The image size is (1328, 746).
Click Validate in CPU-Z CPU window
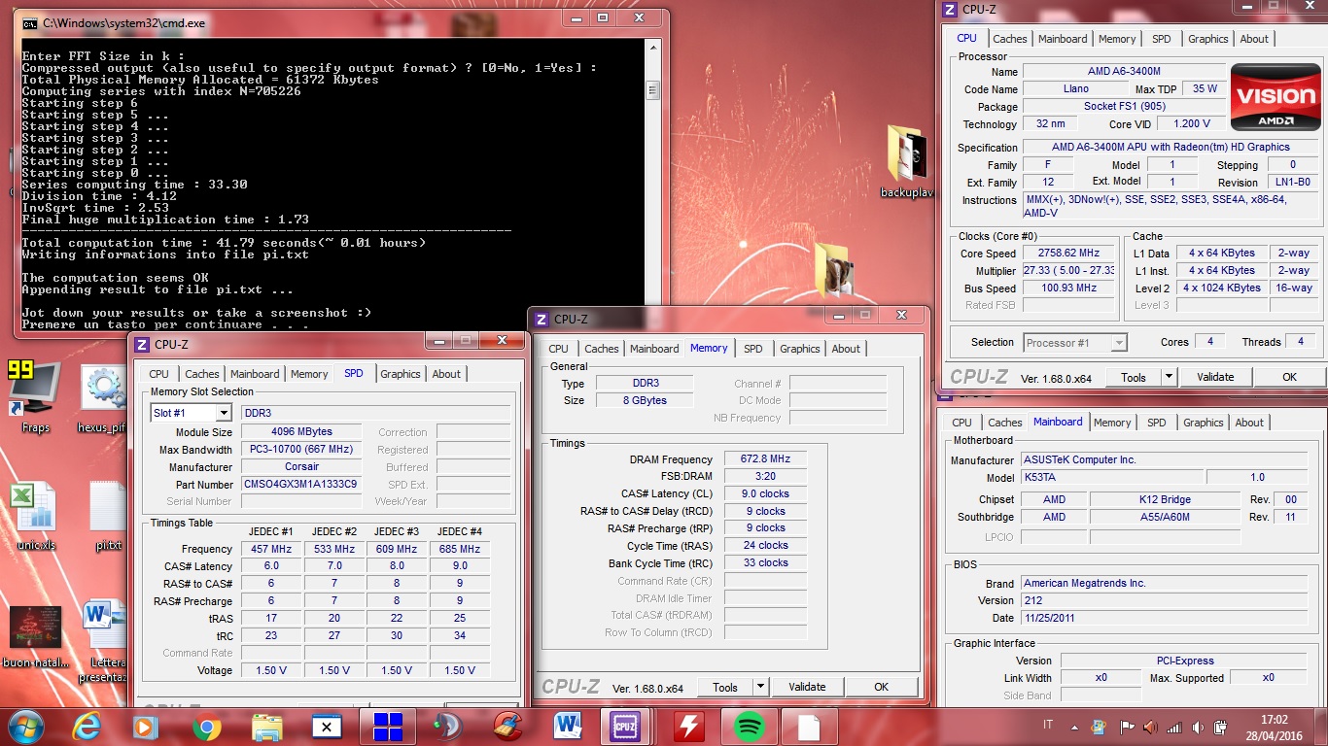tap(1215, 377)
